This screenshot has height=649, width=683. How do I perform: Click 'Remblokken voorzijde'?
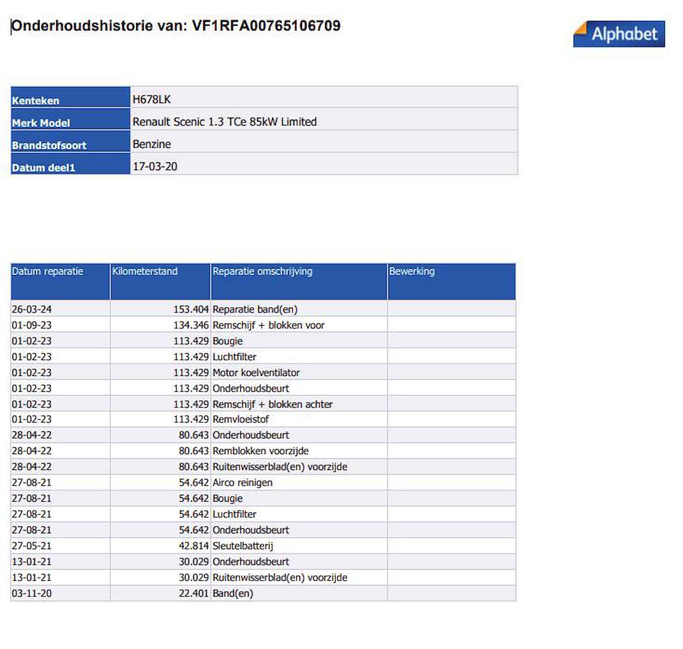tap(260, 451)
